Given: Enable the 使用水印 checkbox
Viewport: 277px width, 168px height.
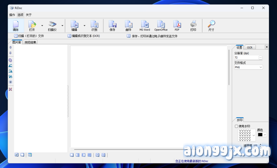Looking at the screenshot, I should [x=236, y=126].
